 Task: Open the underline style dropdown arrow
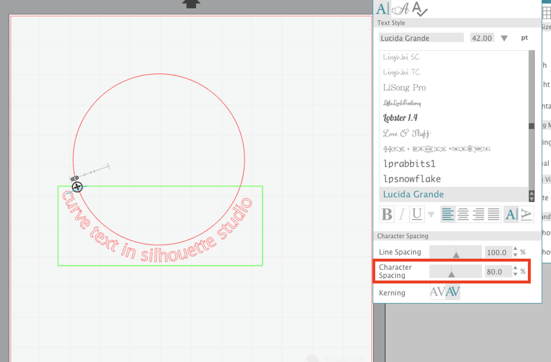click(431, 215)
